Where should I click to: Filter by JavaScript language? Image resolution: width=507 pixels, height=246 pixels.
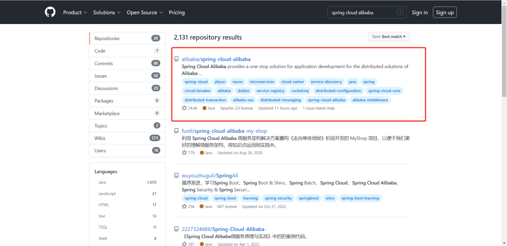point(127,193)
